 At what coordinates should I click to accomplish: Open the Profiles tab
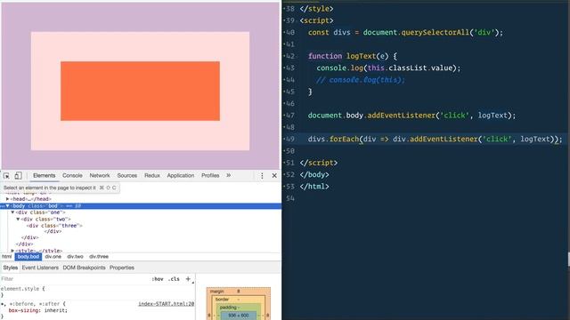pos(210,176)
